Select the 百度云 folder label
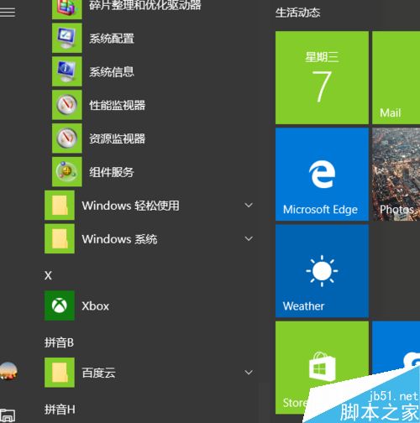The height and width of the screenshot is (423, 420). [98, 373]
